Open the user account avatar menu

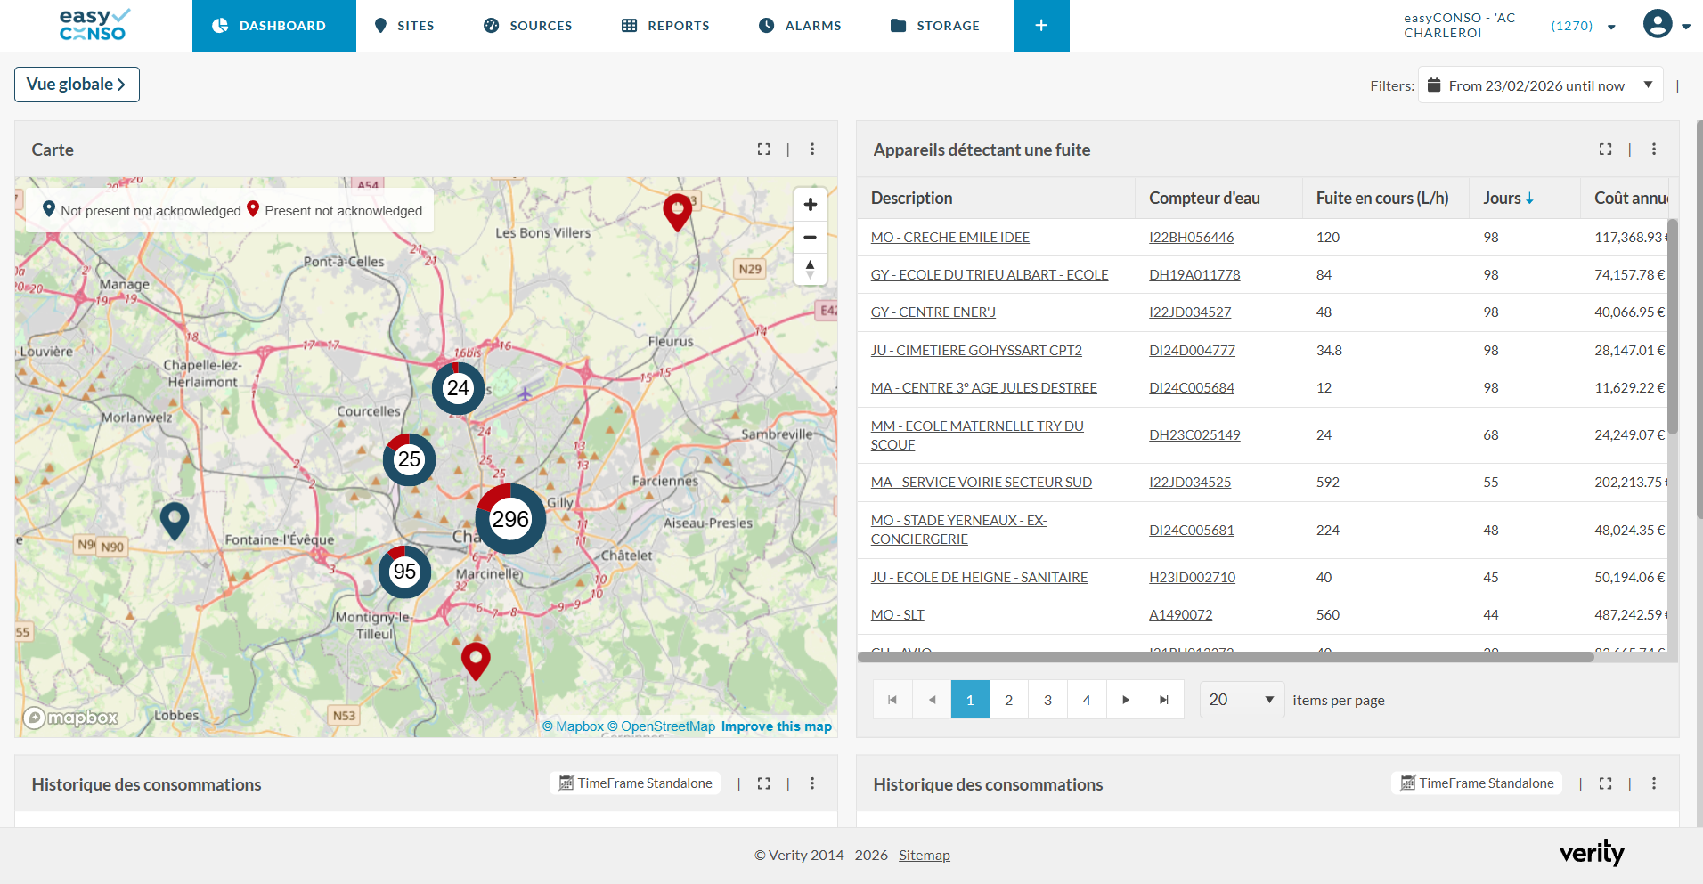coord(1658,24)
